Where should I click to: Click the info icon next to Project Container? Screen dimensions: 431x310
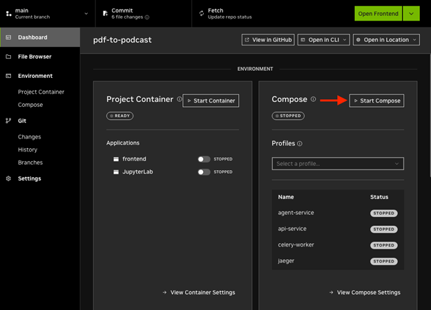coord(179,99)
